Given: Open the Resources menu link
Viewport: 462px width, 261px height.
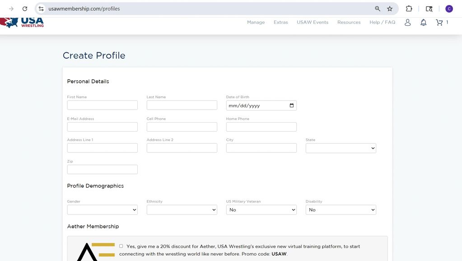Looking at the screenshot, I should point(349,23).
